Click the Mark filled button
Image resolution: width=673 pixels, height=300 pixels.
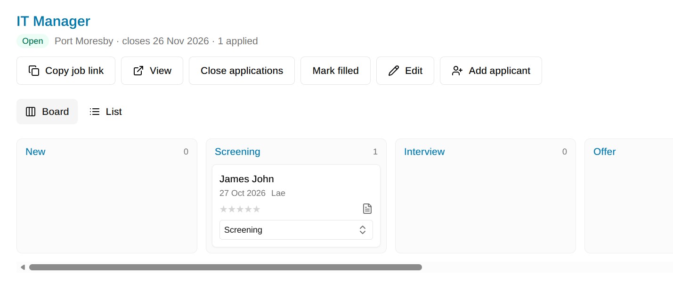coord(335,71)
